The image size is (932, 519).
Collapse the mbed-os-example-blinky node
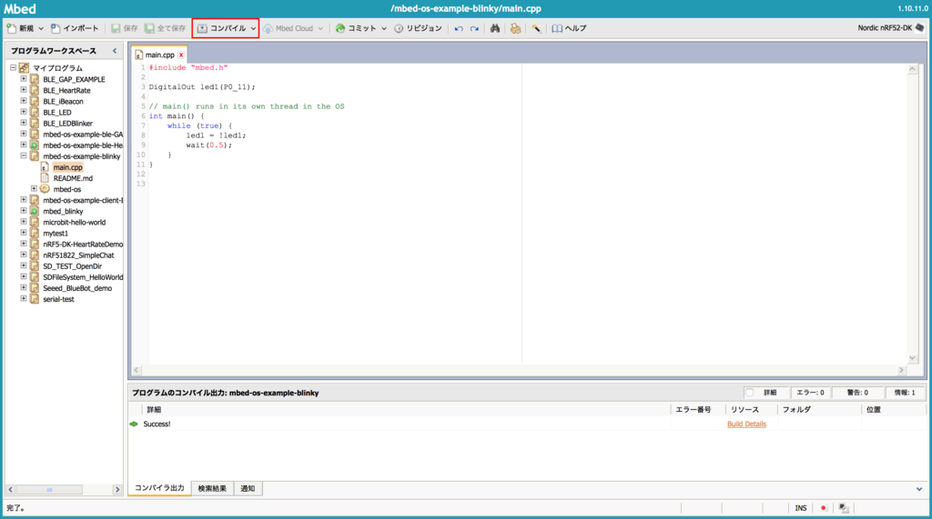pos(24,156)
